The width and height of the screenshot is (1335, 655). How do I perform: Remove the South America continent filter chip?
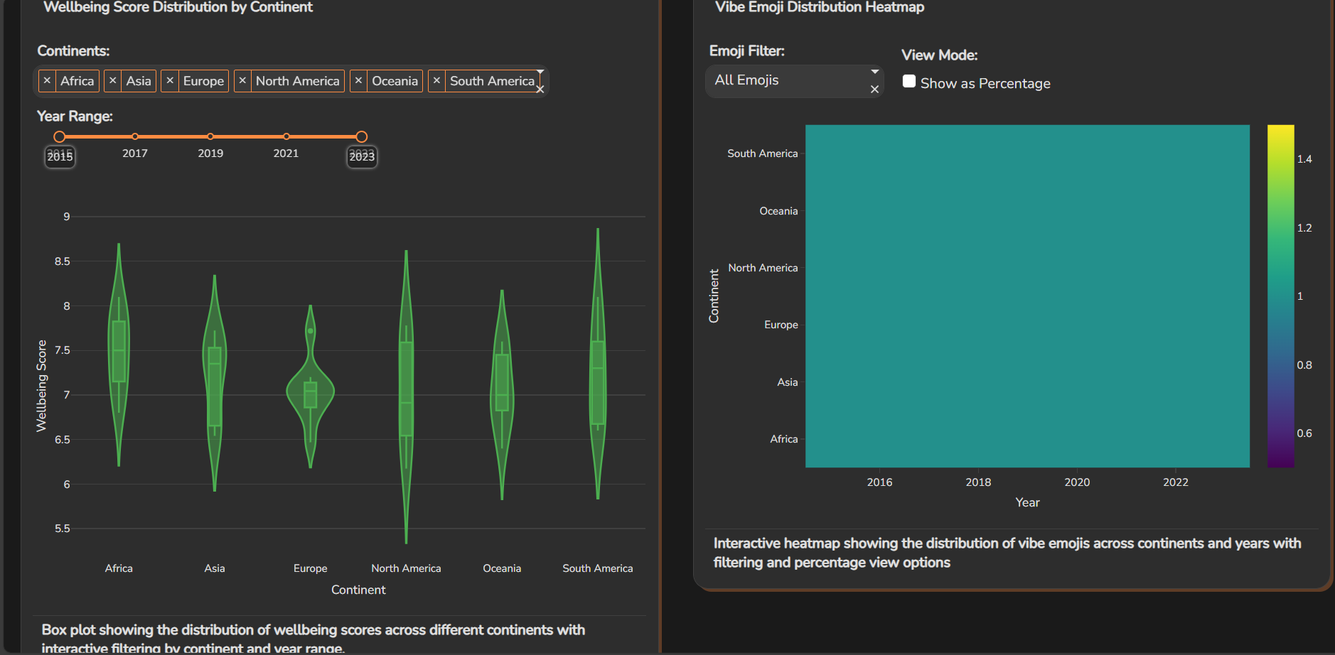coord(436,81)
